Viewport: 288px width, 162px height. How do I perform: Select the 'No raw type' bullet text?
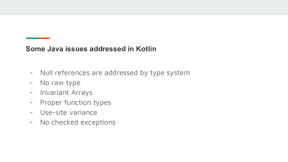(60, 83)
